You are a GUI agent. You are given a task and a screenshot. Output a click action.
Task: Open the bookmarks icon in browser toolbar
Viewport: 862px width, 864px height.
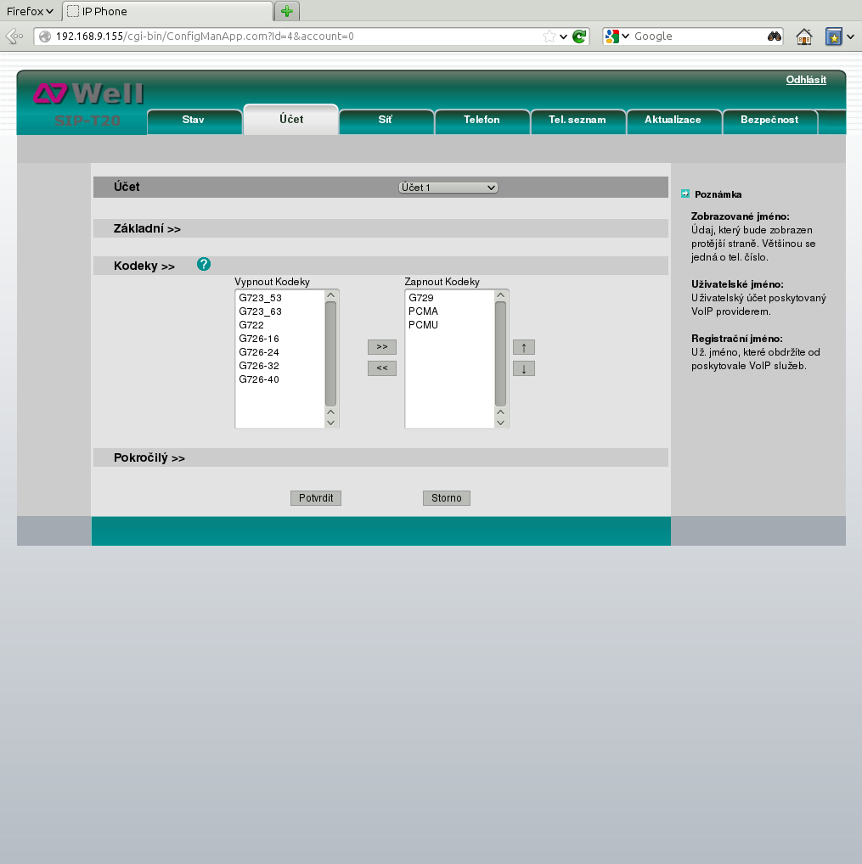point(834,36)
